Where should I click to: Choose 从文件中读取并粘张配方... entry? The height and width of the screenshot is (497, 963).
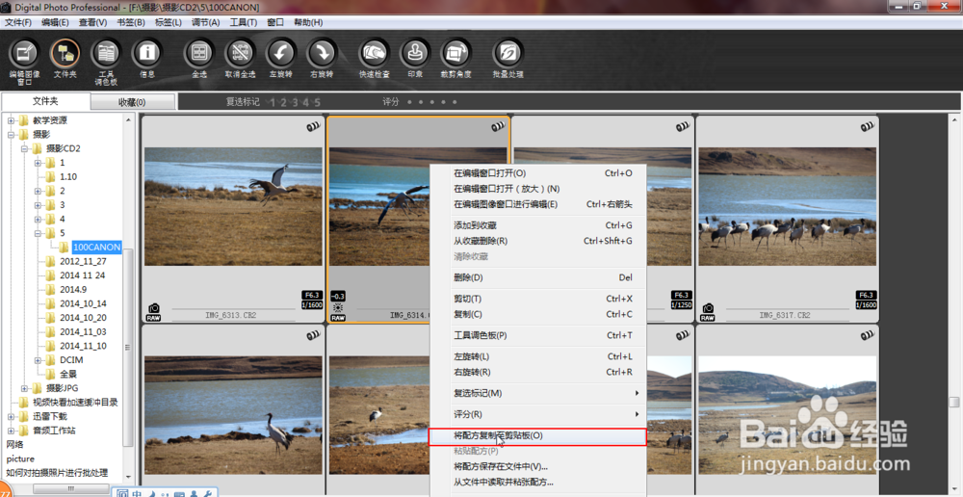pos(537,483)
